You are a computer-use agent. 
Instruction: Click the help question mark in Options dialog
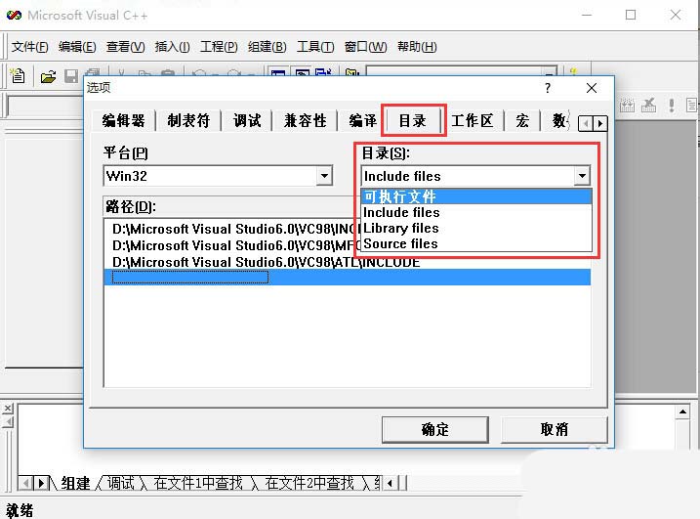click(548, 88)
